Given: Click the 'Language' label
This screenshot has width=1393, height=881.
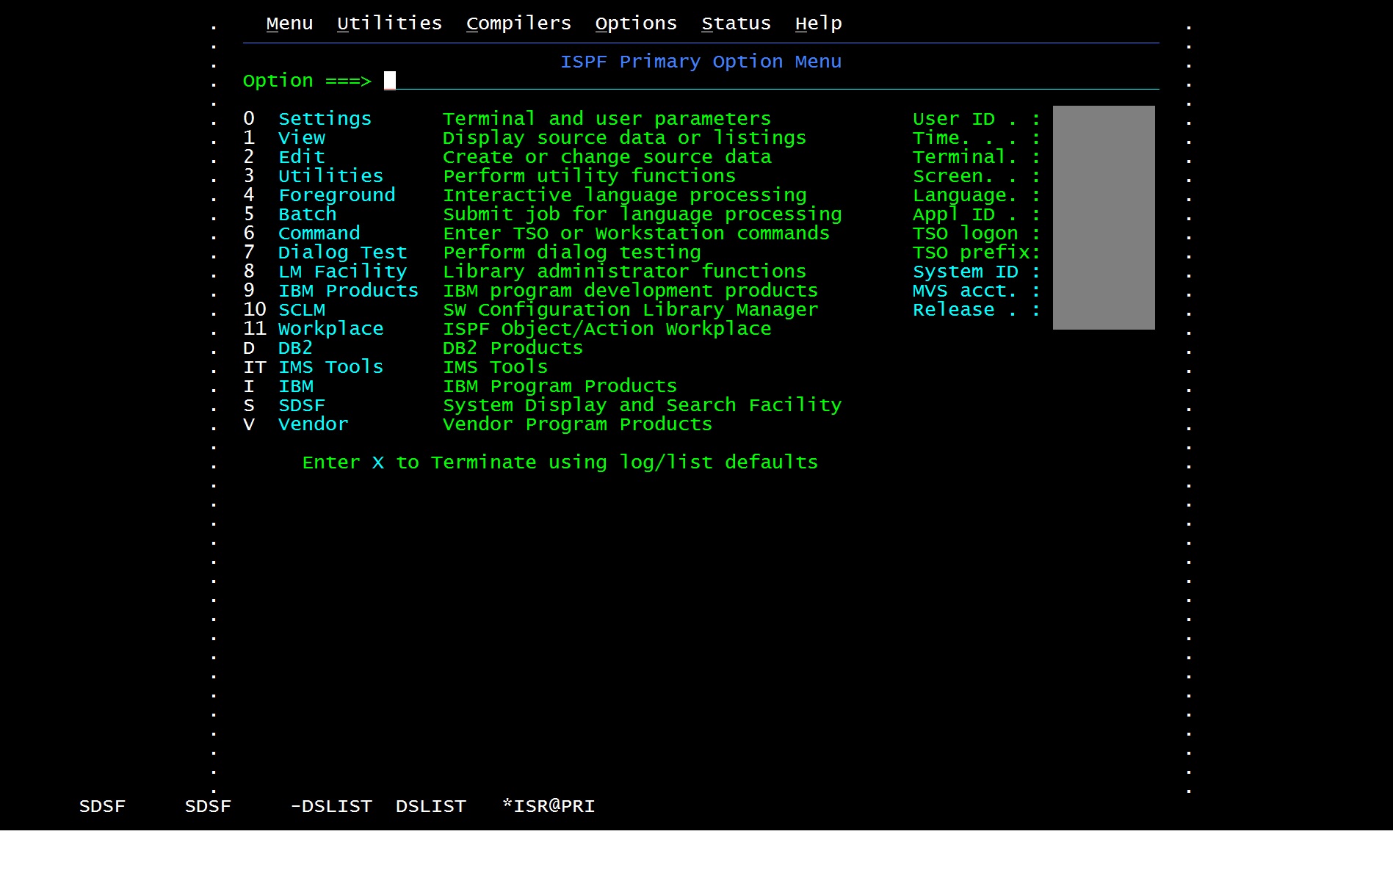Looking at the screenshot, I should [x=959, y=195].
